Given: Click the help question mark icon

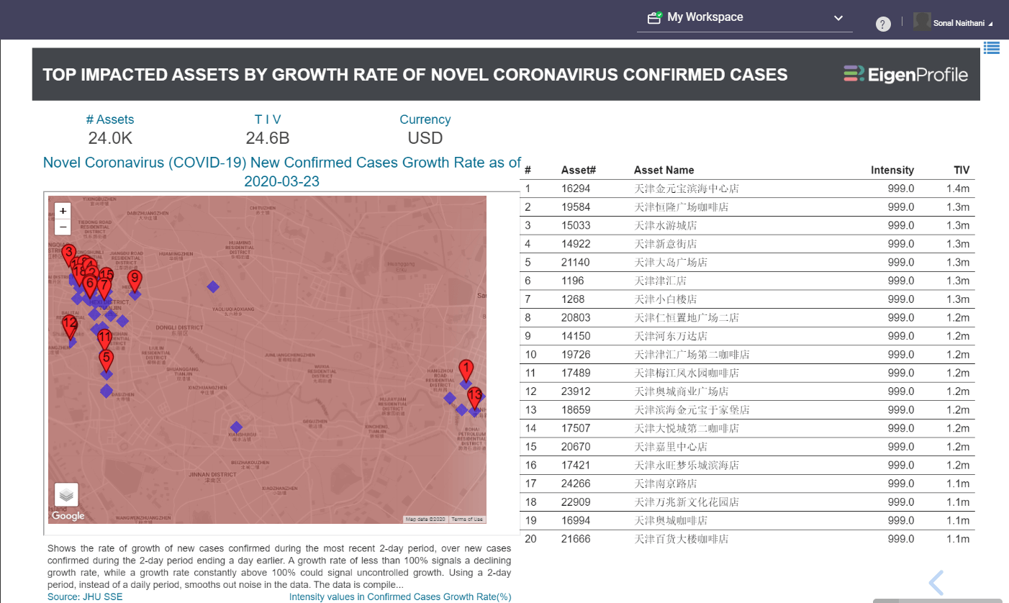Looking at the screenshot, I should [883, 24].
